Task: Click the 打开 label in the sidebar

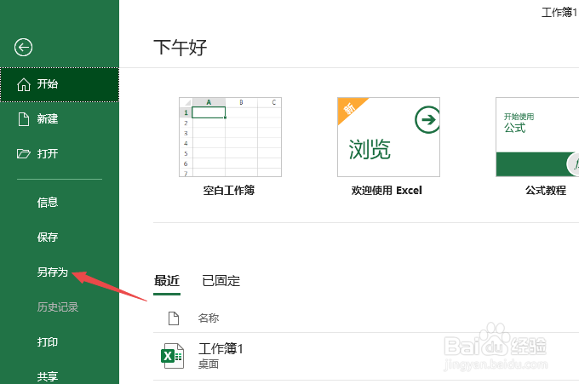Action: click(x=48, y=153)
